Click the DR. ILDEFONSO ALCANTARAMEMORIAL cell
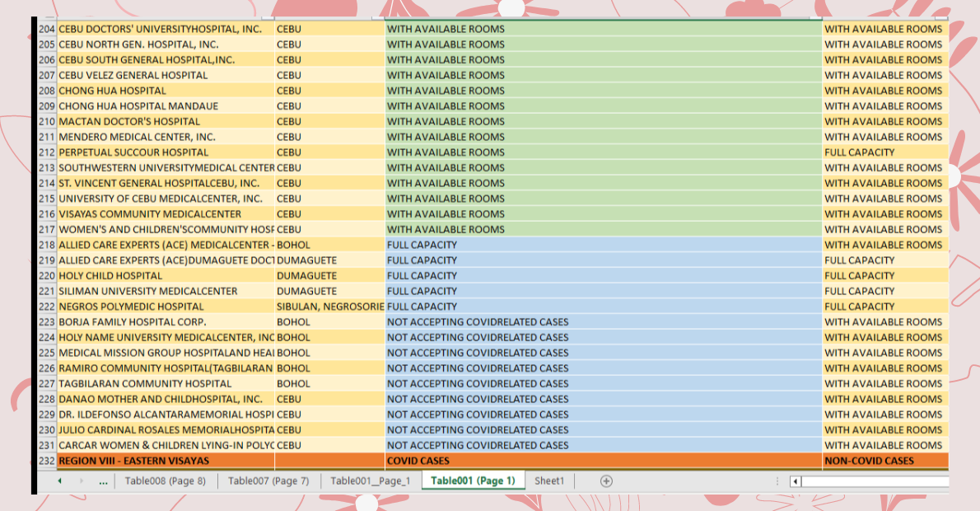Viewport: 980px width, 511px height. point(166,415)
